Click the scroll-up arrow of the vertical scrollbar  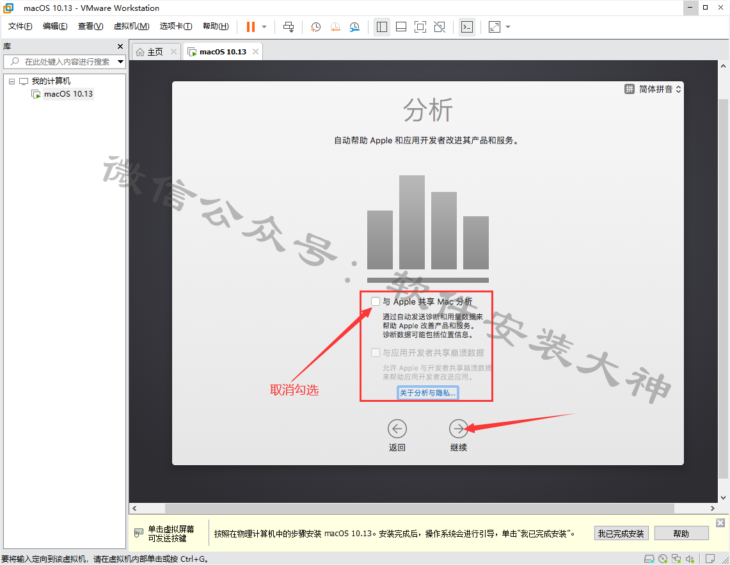pos(723,66)
